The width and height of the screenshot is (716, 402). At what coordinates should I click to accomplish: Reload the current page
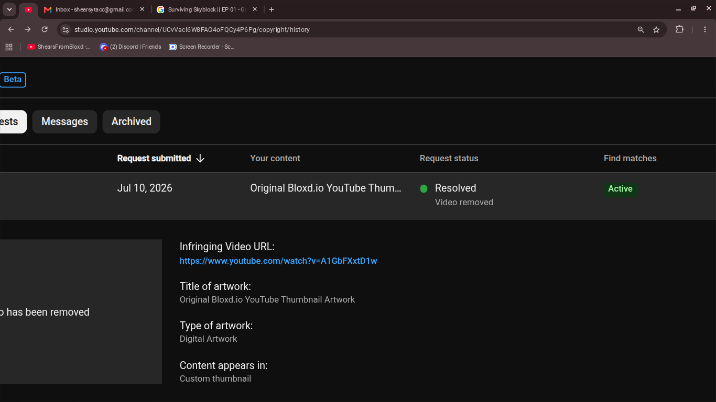tap(45, 29)
